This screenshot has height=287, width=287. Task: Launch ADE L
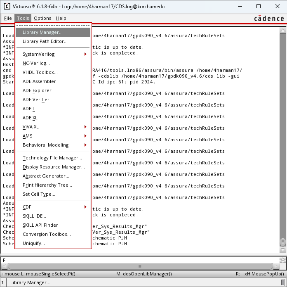pyautogui.click(x=53, y=109)
